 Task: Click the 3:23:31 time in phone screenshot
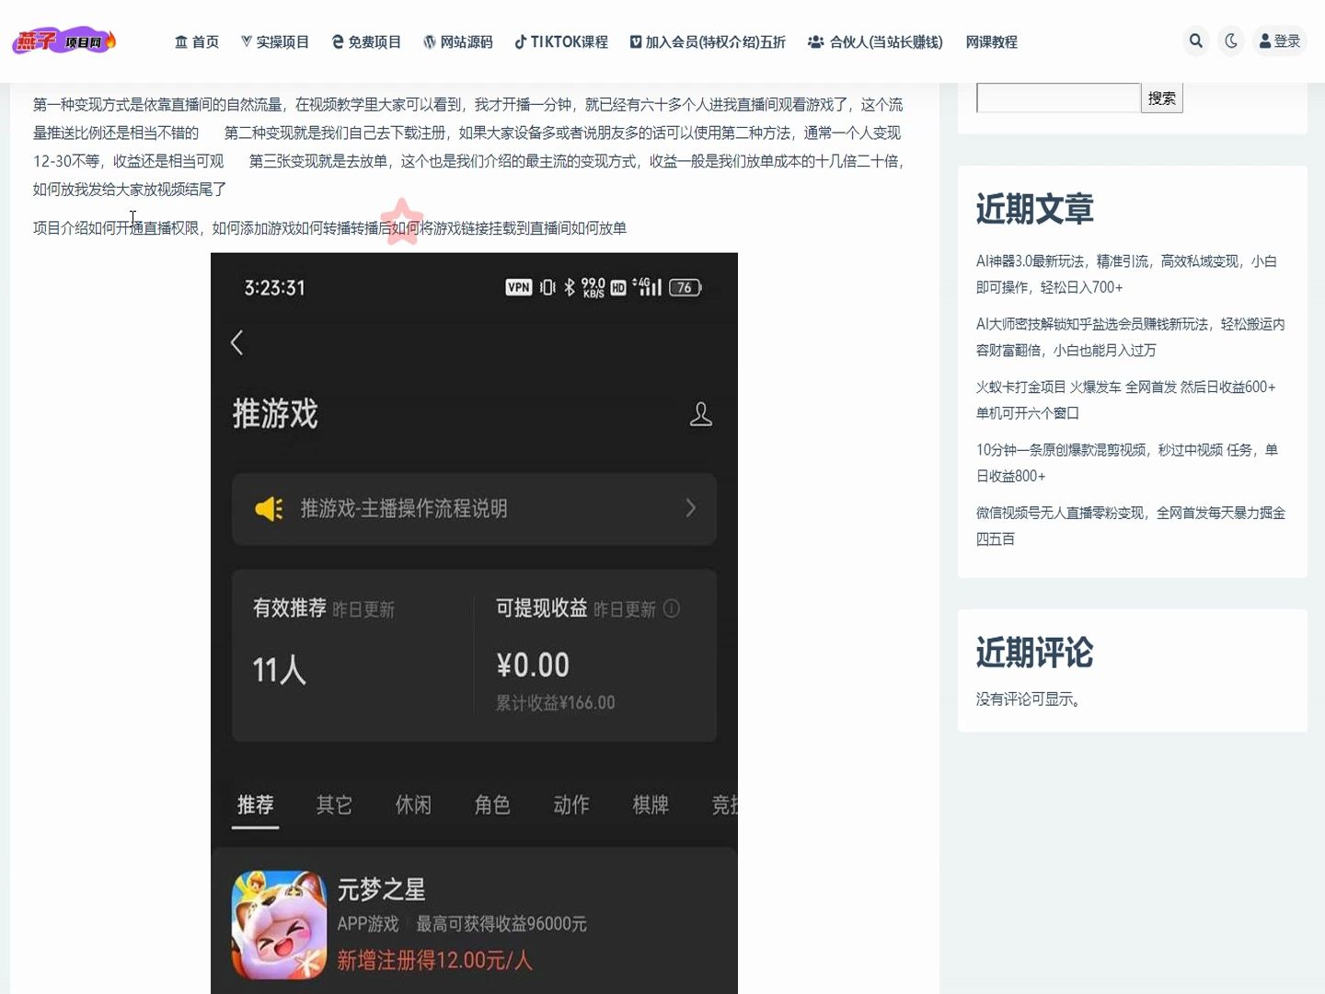(x=274, y=287)
